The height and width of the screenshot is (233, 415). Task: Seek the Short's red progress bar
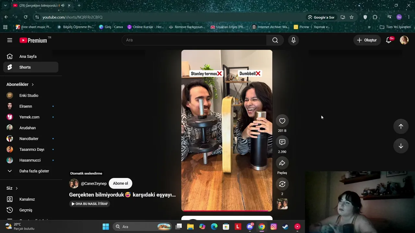pos(227,211)
